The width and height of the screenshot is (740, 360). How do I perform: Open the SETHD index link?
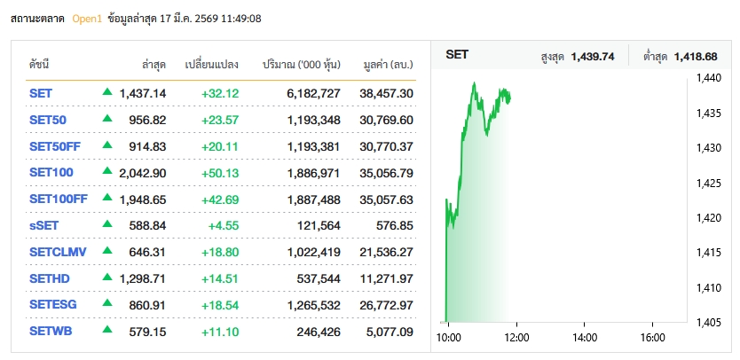[x=49, y=278]
